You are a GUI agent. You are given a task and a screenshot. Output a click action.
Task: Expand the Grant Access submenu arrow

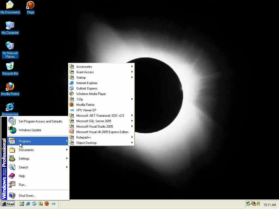coord(132,72)
